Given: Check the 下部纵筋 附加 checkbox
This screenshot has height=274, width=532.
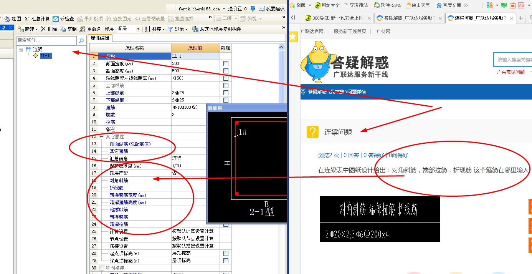Looking at the screenshot, I should pyautogui.click(x=226, y=100).
